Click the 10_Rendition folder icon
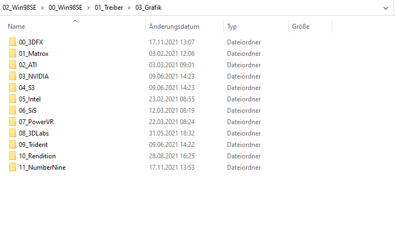Viewport: 395px width, 225px height. pos(12,156)
